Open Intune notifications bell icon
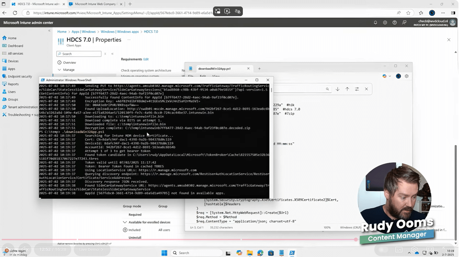The width and height of the screenshot is (463, 257). point(375,23)
